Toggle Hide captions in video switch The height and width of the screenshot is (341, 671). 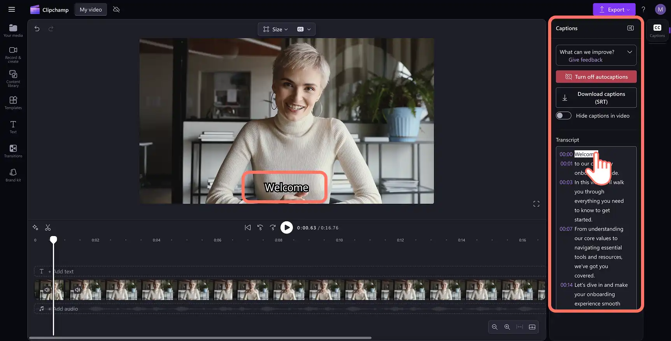[x=563, y=115]
